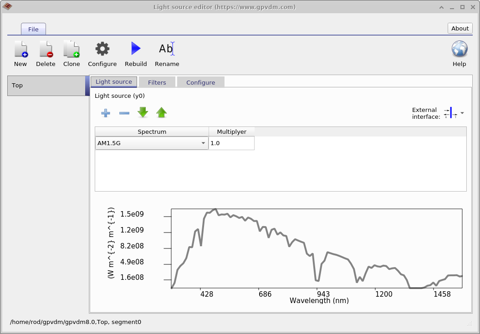
Task: Delete the current light source
Action: tap(46, 52)
